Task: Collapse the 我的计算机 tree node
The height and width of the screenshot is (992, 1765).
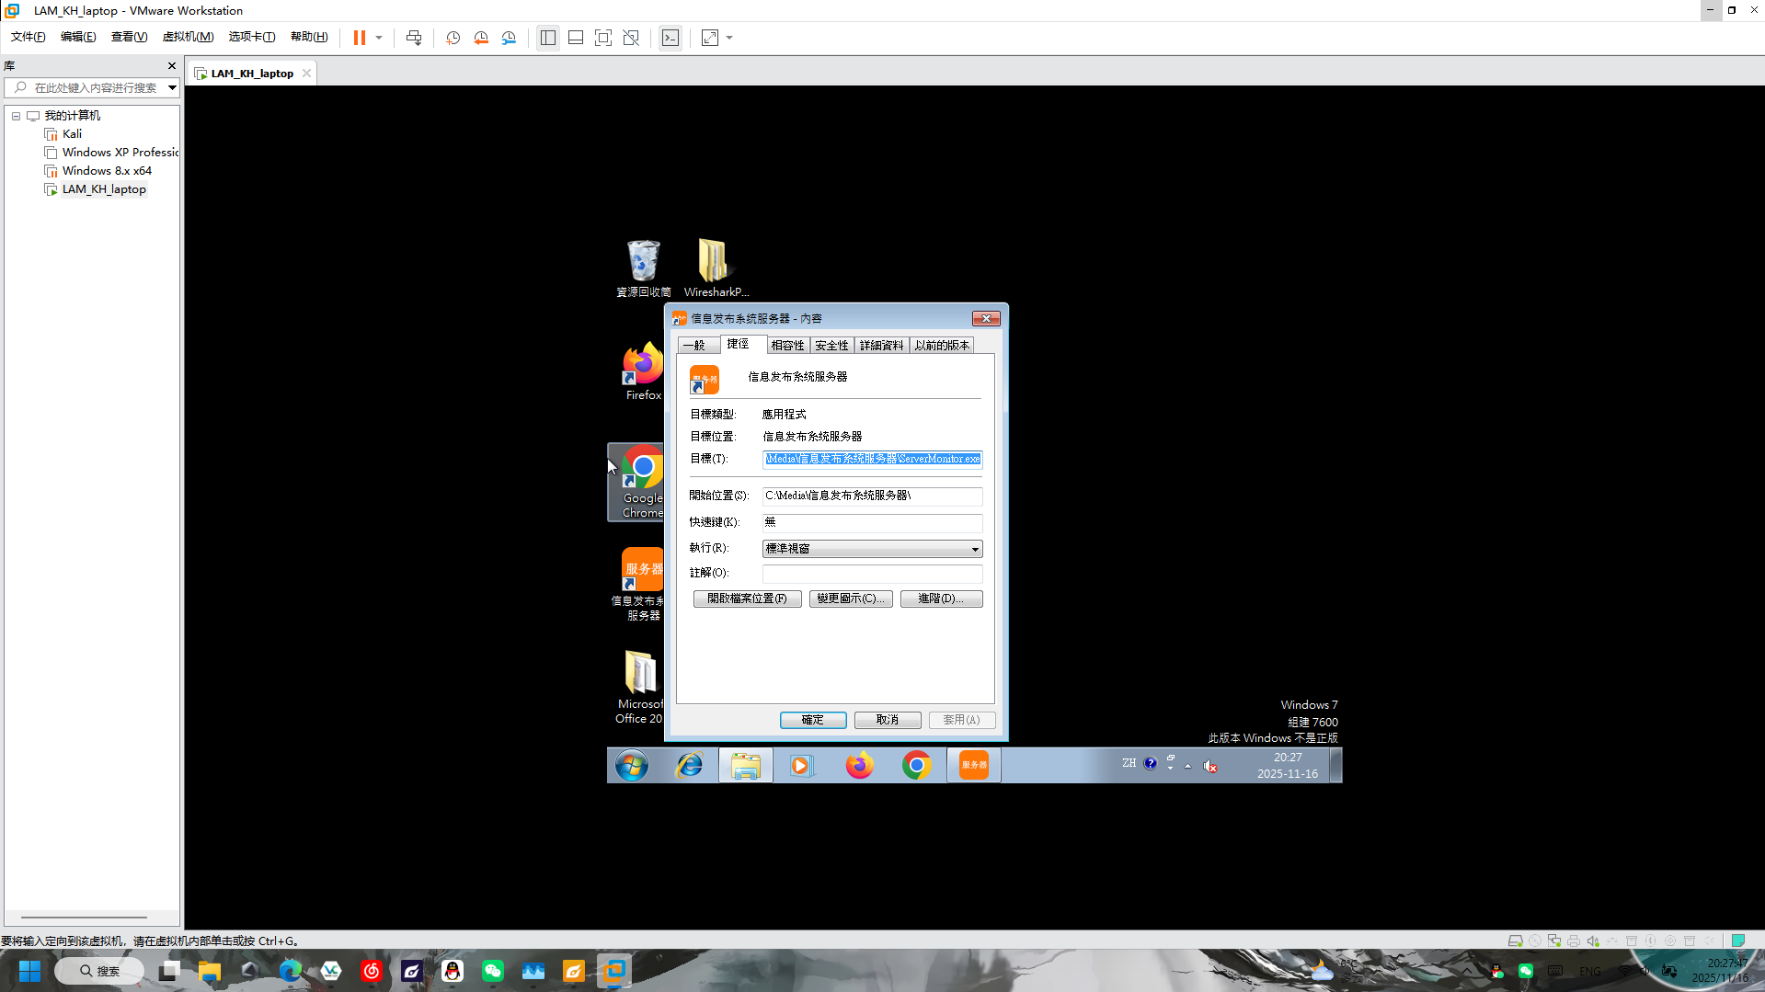Action: [x=16, y=115]
